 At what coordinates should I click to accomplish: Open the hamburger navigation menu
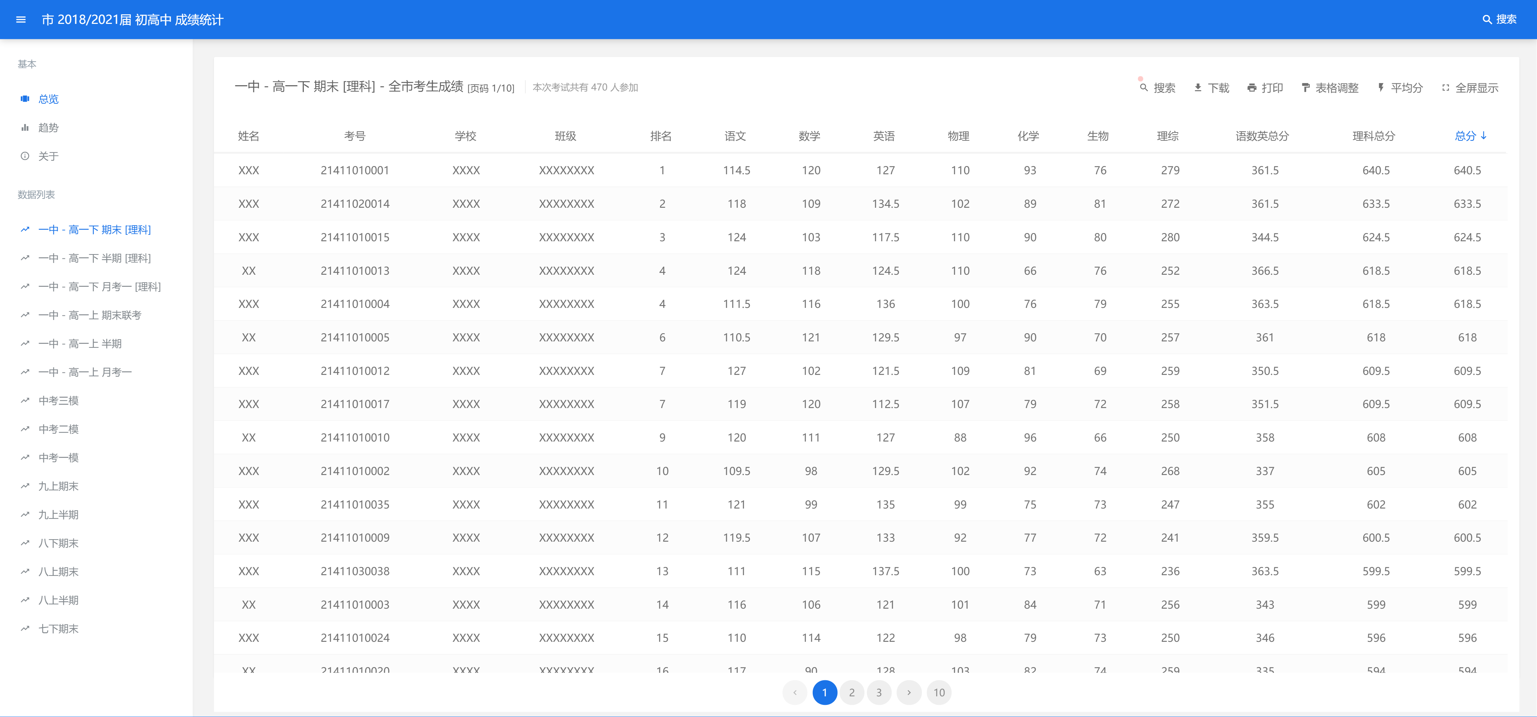click(21, 20)
